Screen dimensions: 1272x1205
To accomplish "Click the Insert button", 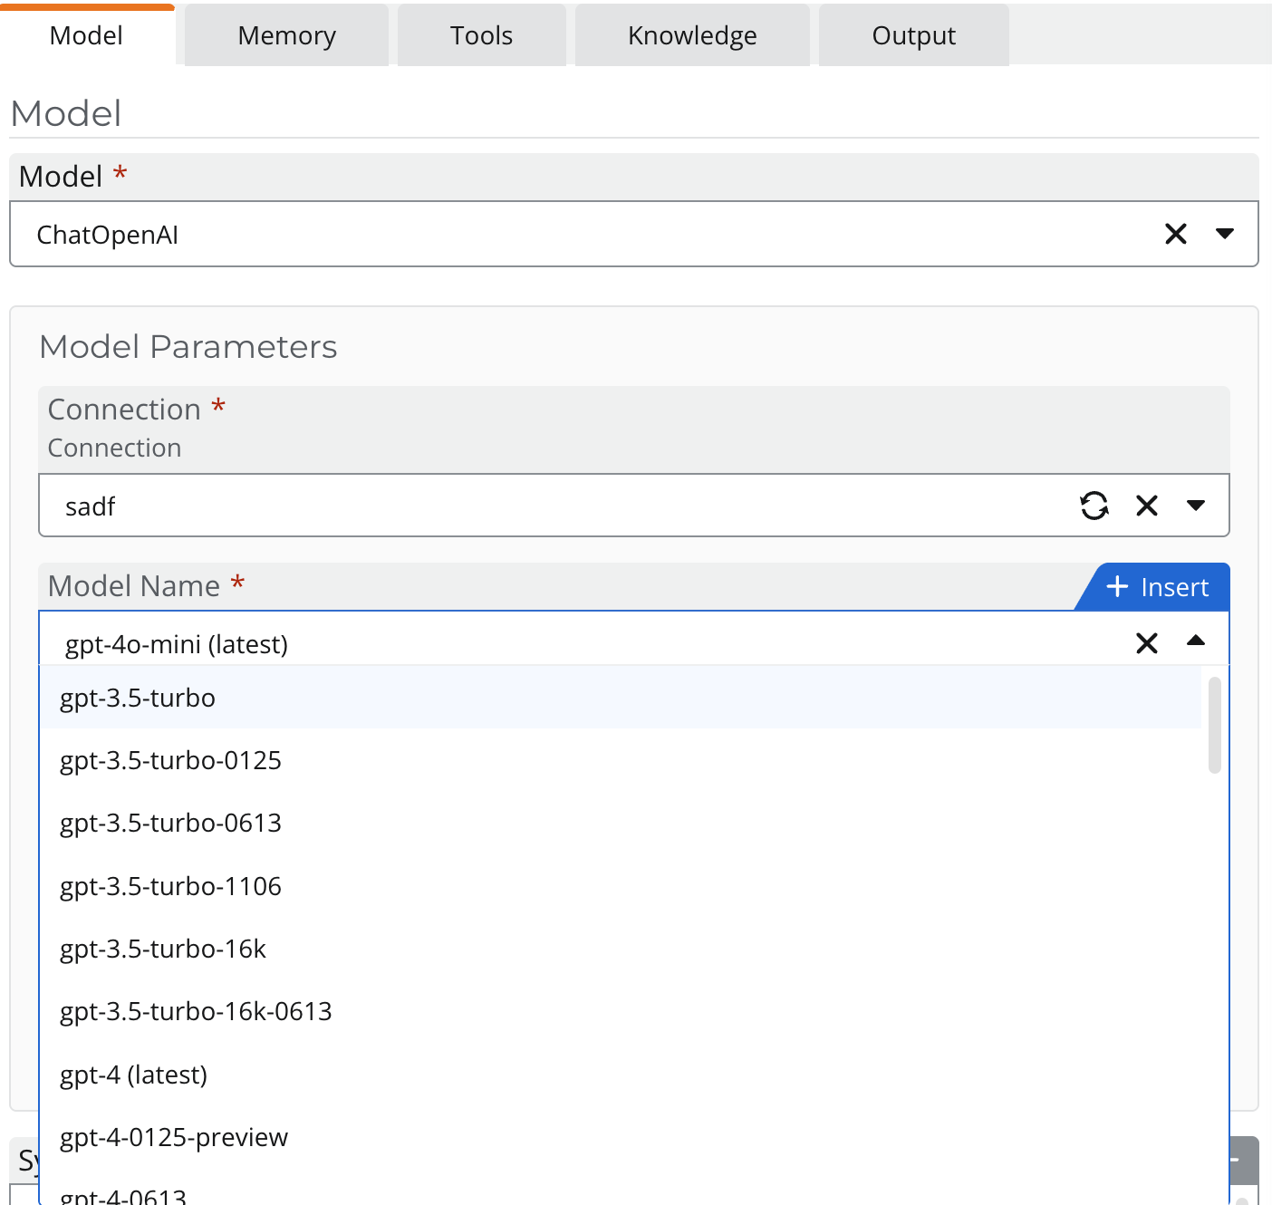I will pyautogui.click(x=1157, y=587).
